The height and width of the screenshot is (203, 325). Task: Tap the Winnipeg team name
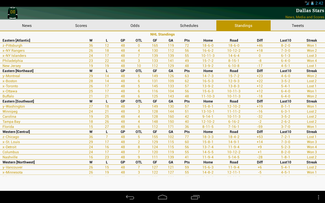[10, 111]
